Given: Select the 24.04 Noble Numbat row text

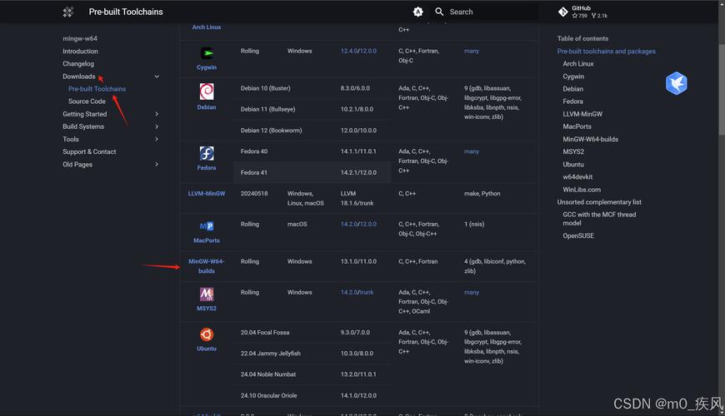Looking at the screenshot, I should coord(268,374).
